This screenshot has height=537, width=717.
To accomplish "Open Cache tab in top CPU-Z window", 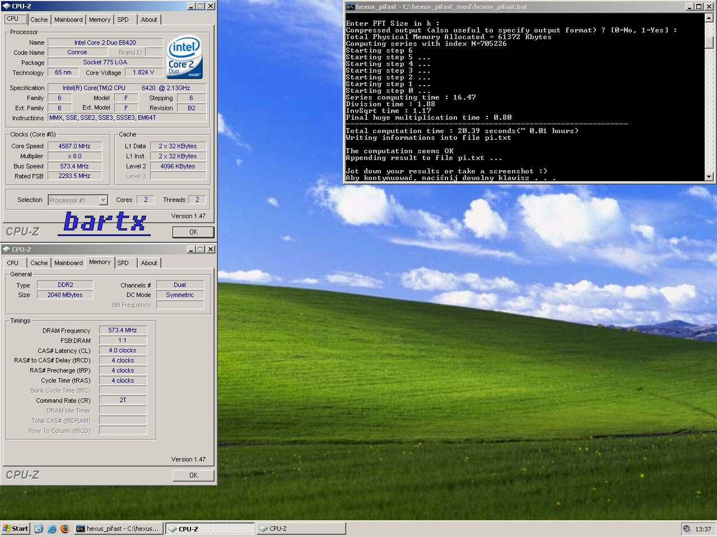I will click(x=39, y=20).
